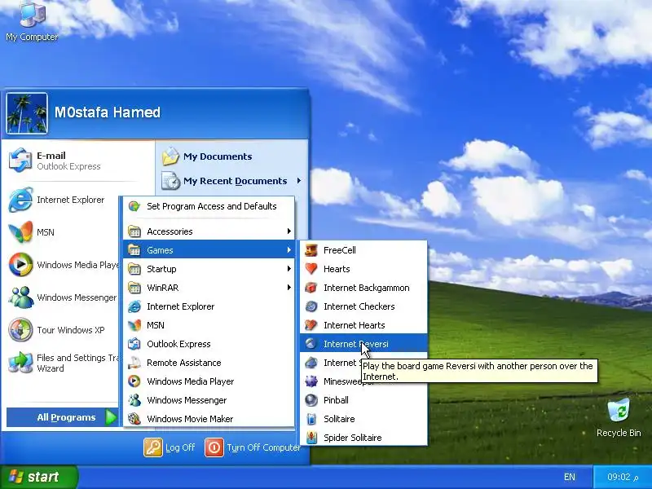Launch FreeCell from the Games menu
Image resolution: width=652 pixels, height=489 pixels.
363,250
